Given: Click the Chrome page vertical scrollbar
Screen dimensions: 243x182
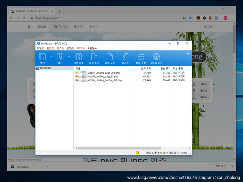Looking at the screenshot, I should (234, 39).
